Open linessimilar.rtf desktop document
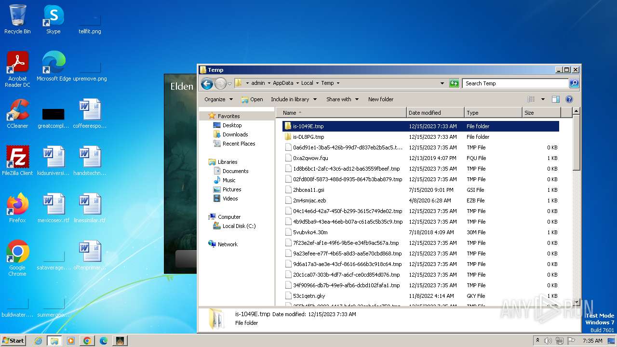Image resolution: width=617 pixels, height=347 pixels. click(x=90, y=208)
